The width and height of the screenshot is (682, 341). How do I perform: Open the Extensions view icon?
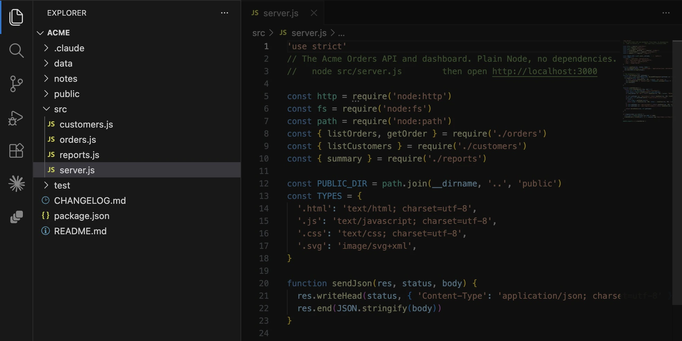click(16, 150)
